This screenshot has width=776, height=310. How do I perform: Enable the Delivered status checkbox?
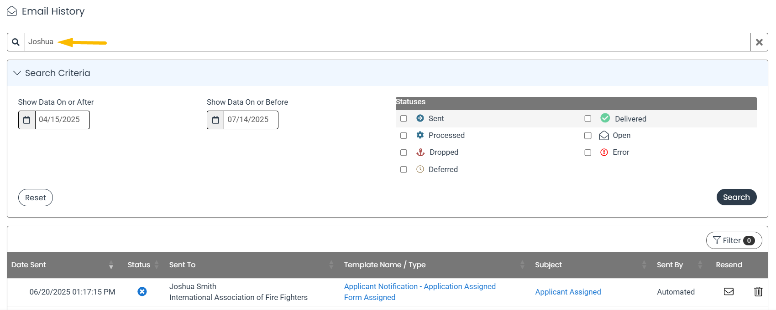588,118
